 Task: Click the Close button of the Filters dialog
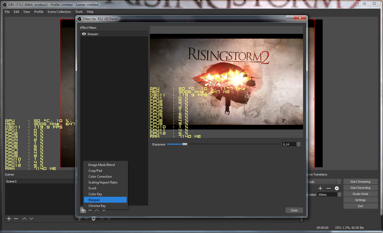click(x=294, y=210)
